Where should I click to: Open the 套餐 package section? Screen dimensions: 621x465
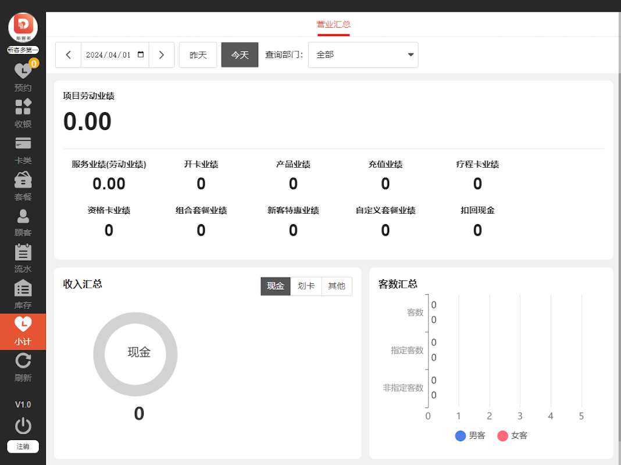[23, 186]
